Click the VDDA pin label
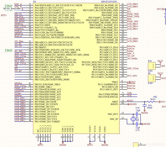 tap(95, 129)
